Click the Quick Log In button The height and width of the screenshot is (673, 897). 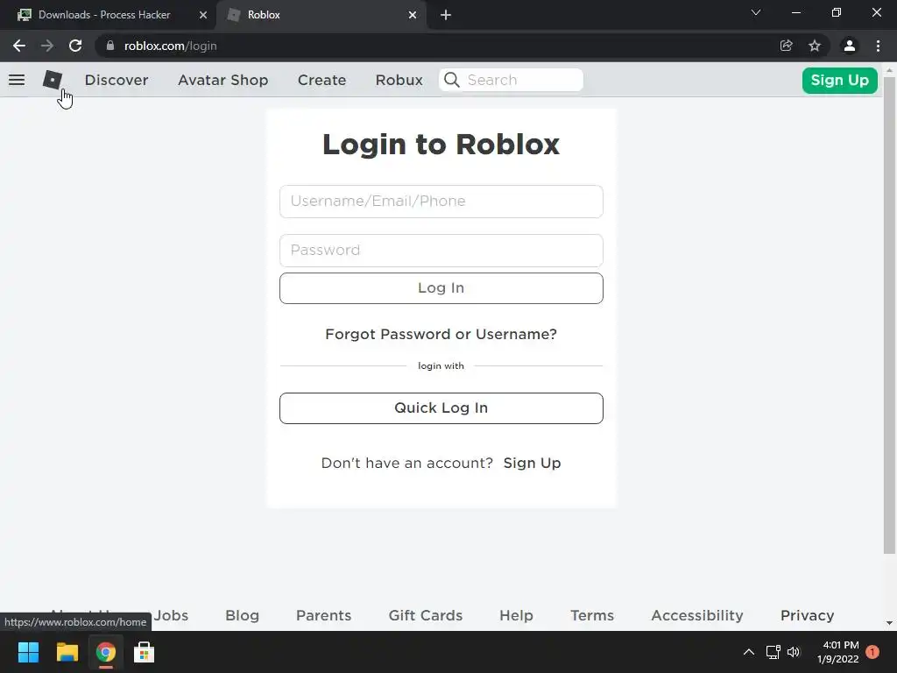pos(441,408)
